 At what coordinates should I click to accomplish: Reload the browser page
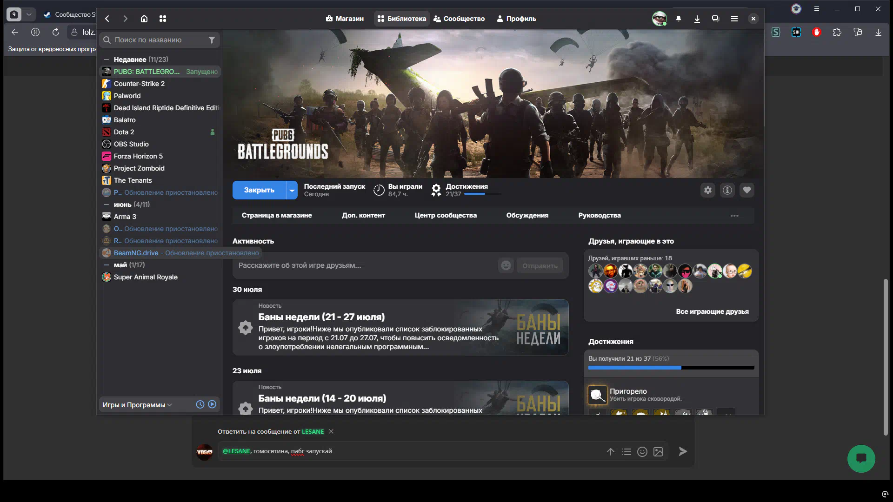coord(56,32)
